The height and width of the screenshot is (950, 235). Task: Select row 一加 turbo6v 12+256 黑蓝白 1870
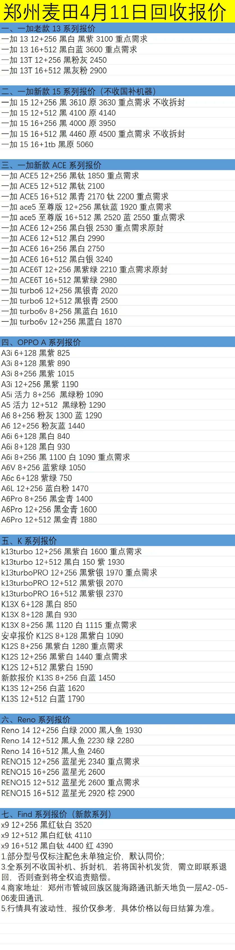[117, 321]
